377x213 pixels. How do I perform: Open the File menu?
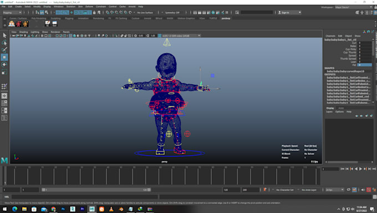tap(3, 7)
